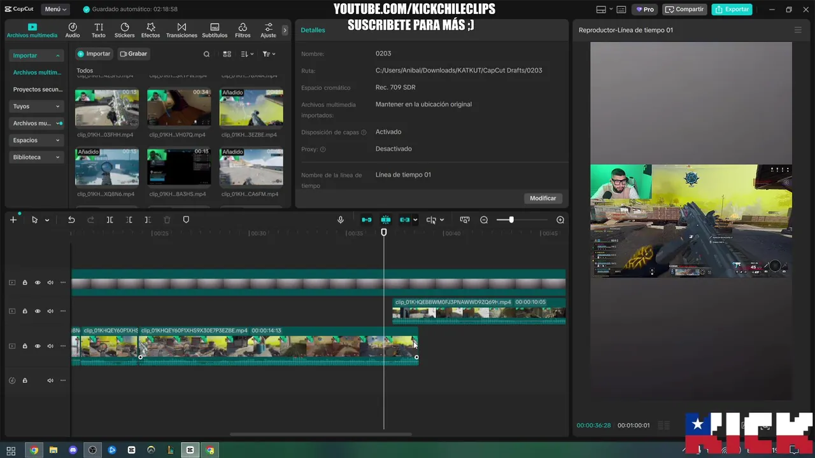
Task: Click the Exportar button
Action: click(732, 10)
